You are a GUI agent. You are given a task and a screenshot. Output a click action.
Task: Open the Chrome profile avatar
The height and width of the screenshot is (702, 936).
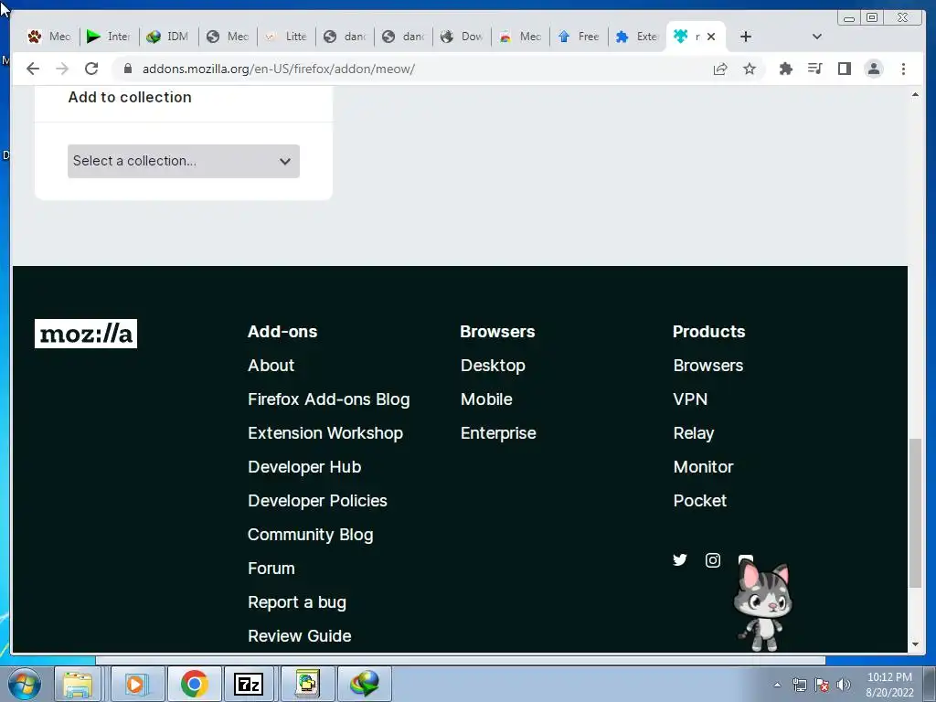click(x=874, y=69)
